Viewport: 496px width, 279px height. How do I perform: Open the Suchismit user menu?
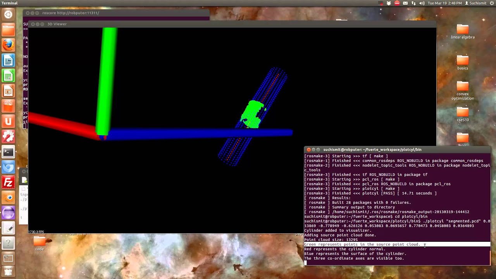click(475, 3)
